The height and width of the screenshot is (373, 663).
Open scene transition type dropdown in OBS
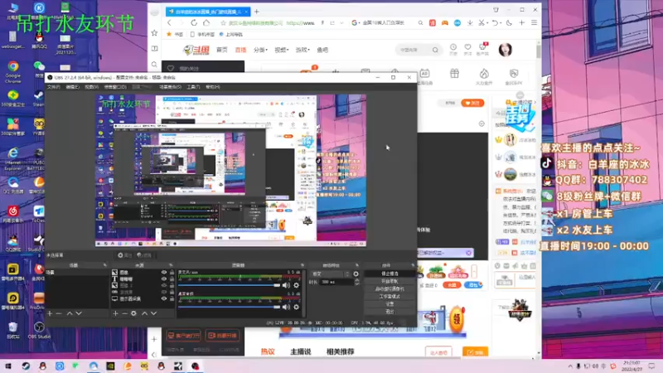[x=331, y=274]
